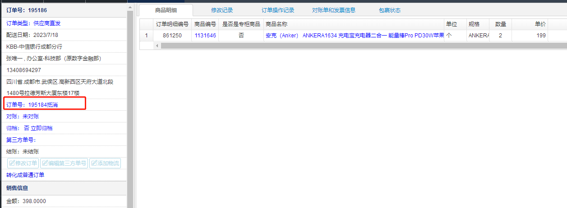
Task: Open the 订单操作记录 tab
Action: point(278,10)
